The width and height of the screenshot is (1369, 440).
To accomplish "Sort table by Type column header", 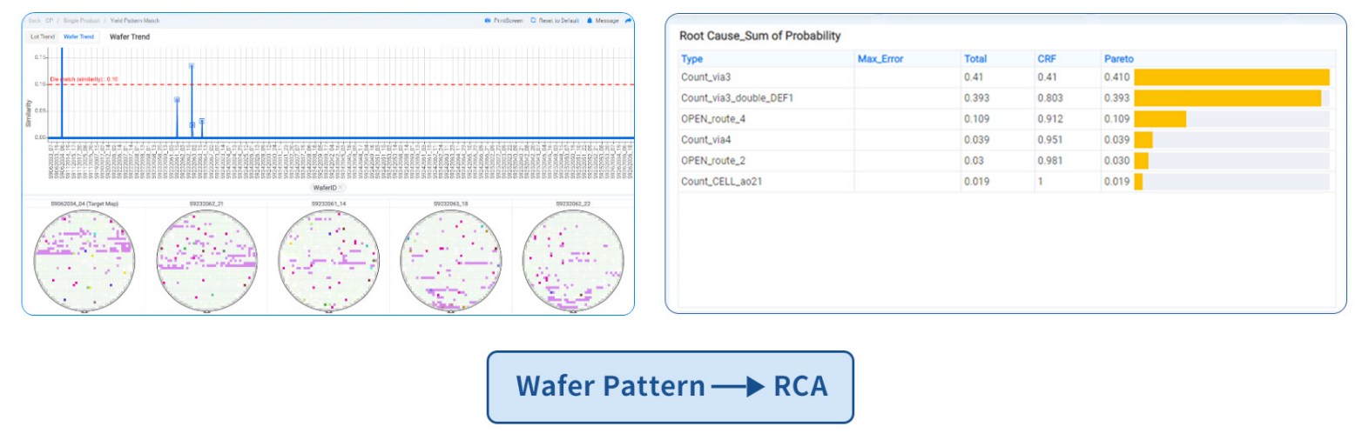I will 691,59.
